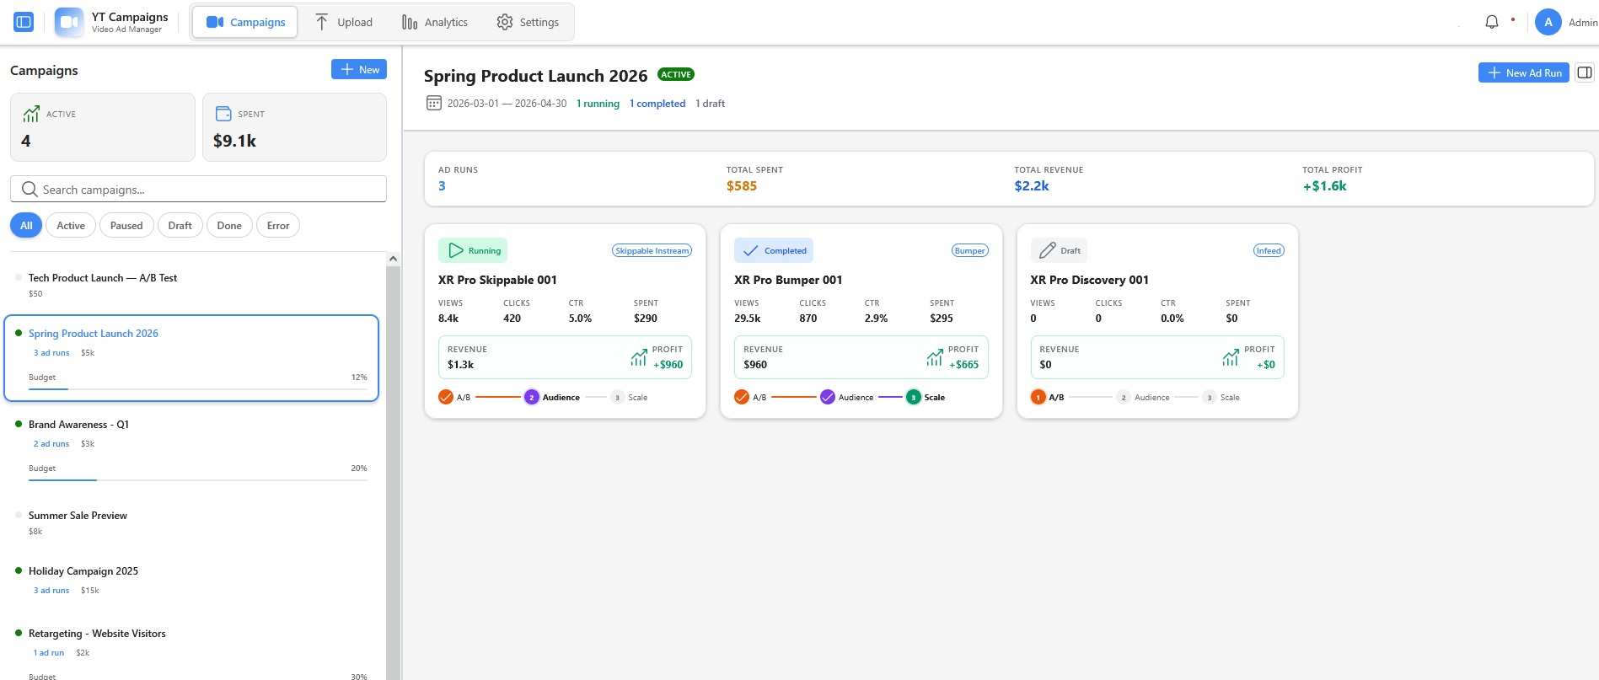Viewport: 1599px width, 680px height.
Task: Open the Brand Awareness - Q1 campaign
Action: 78,425
